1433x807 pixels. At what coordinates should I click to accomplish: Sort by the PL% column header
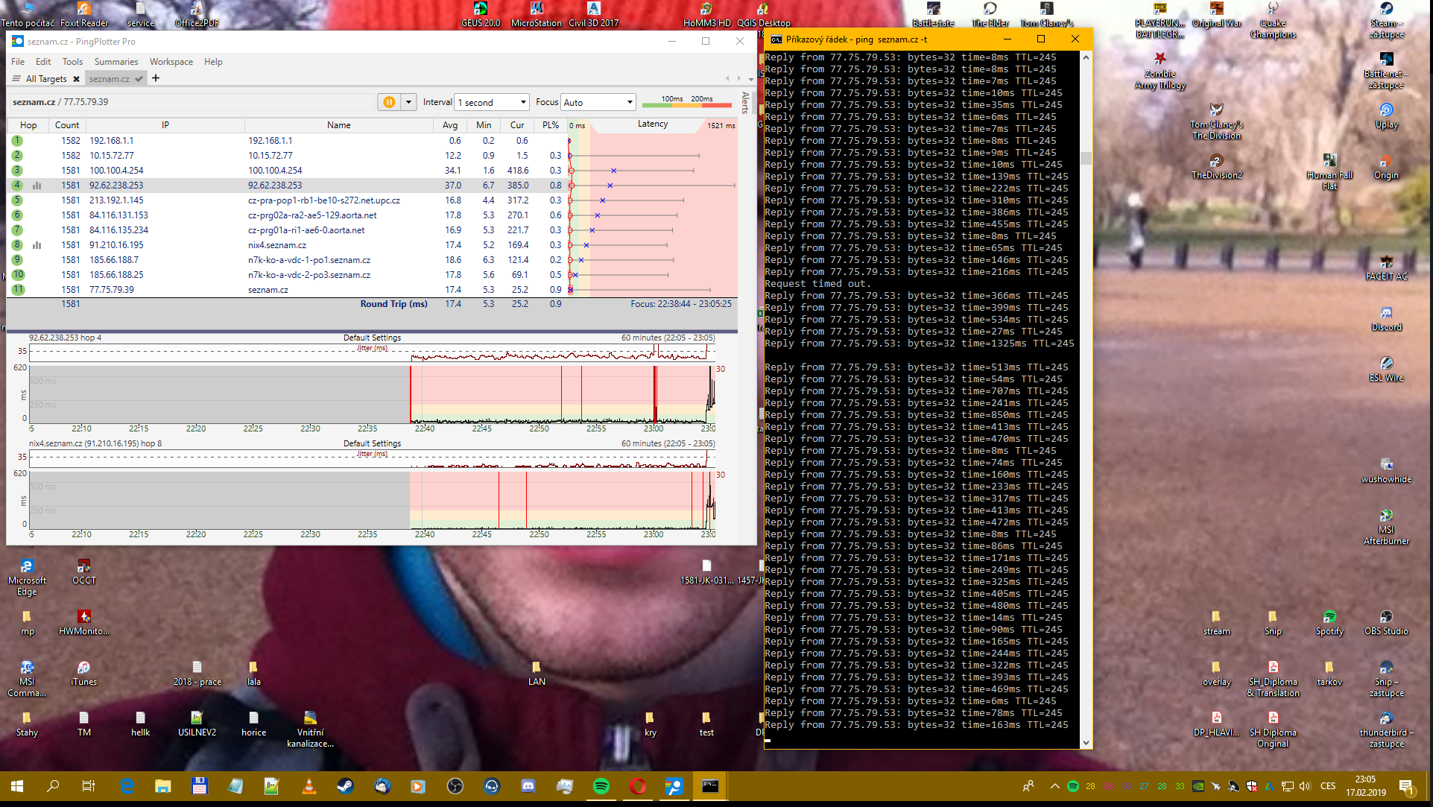[551, 125]
